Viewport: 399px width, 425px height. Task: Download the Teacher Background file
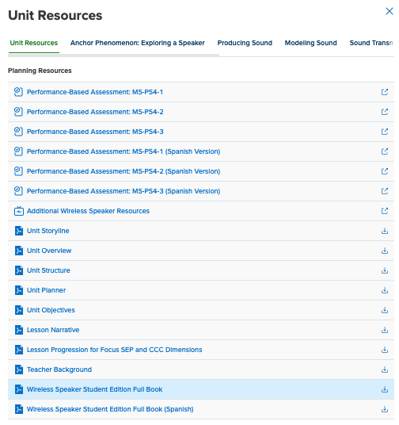point(385,369)
